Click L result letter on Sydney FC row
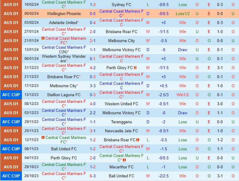Image resolution: width=239 pixels, height=181 pixels. click(148, 5)
